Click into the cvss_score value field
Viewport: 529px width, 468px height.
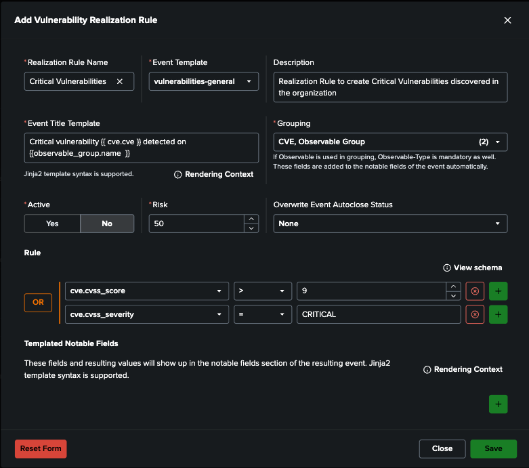371,291
